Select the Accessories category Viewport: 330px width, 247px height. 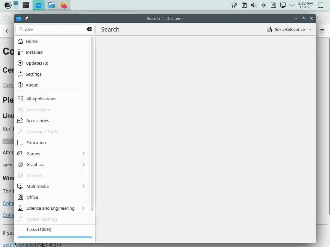[52, 121]
